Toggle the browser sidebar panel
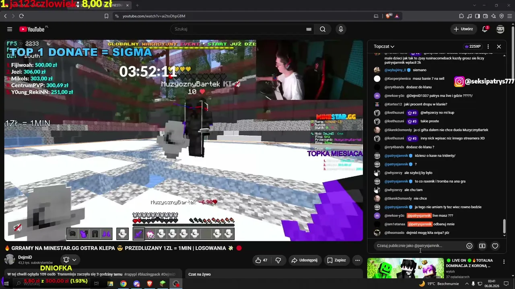 click(x=478, y=16)
